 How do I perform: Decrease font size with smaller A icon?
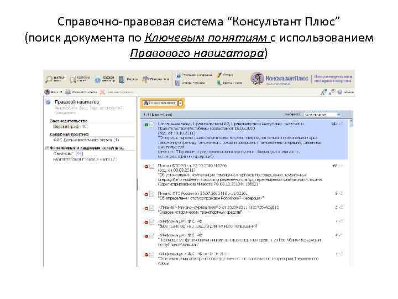(x=332, y=92)
